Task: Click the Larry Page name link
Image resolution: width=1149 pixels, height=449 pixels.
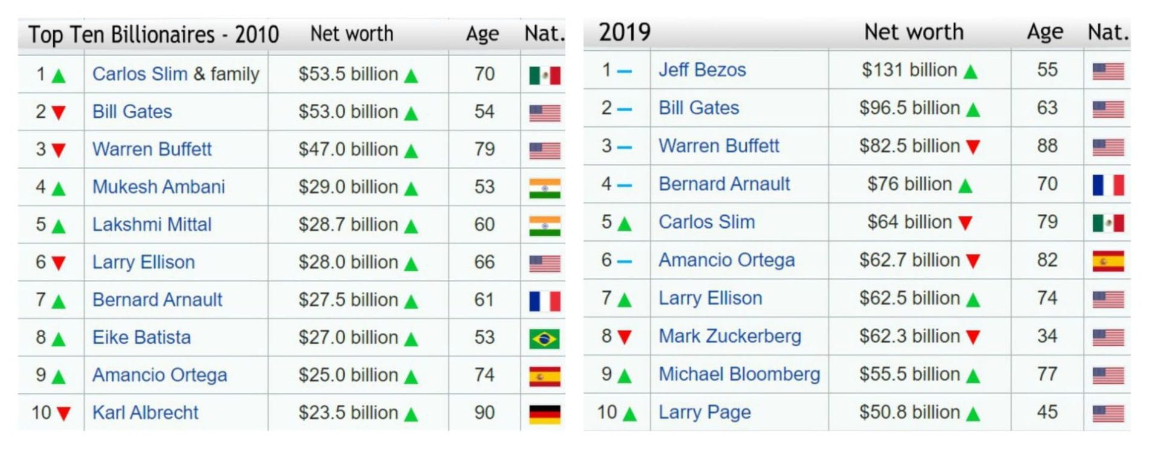Action: [705, 412]
